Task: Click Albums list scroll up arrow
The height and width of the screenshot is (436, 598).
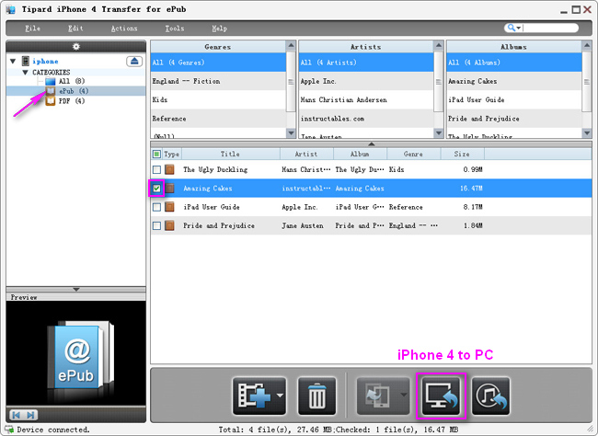Action: tap(587, 46)
